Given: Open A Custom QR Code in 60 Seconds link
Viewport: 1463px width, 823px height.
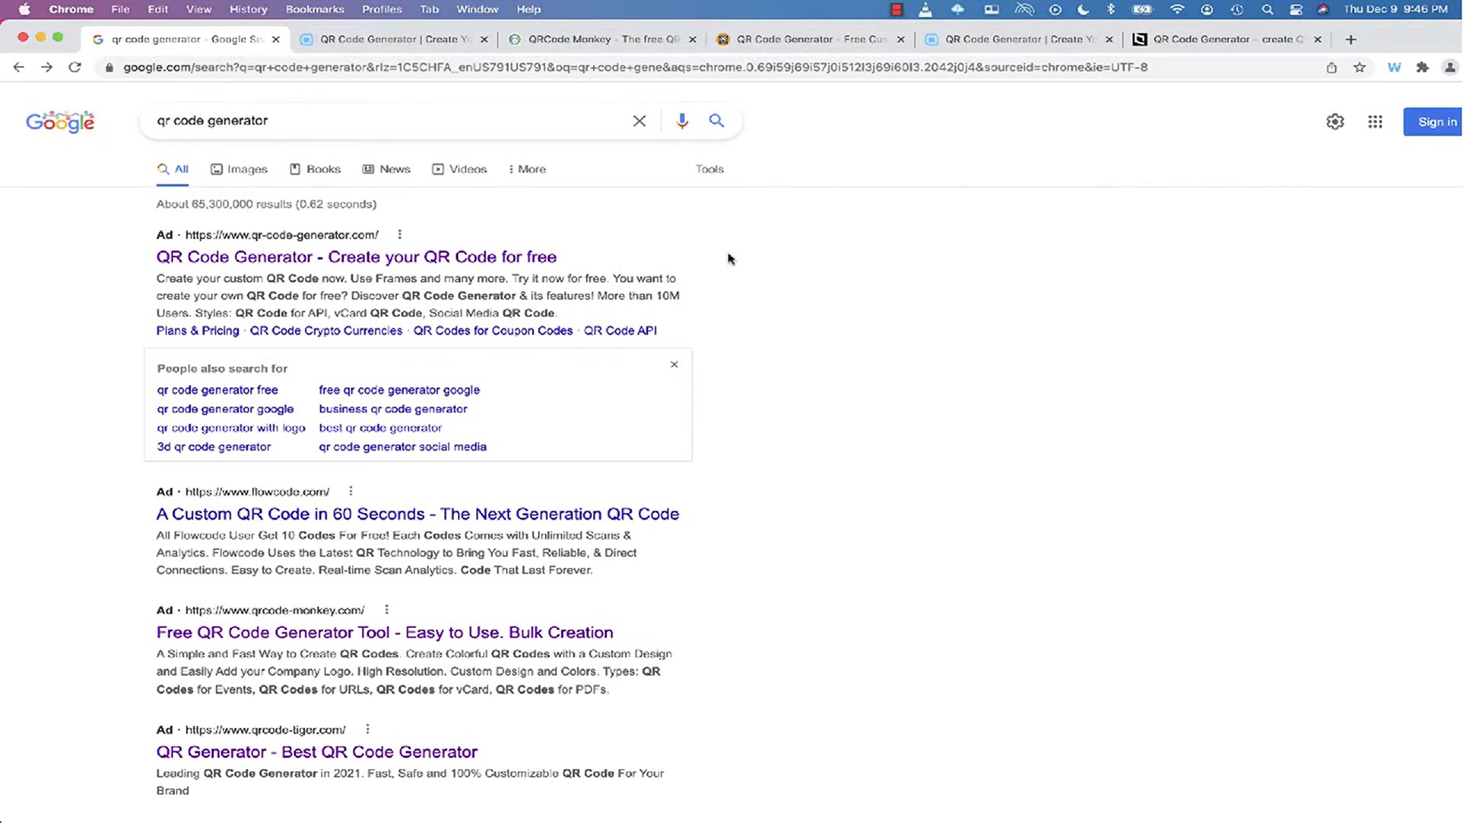Looking at the screenshot, I should (x=418, y=514).
